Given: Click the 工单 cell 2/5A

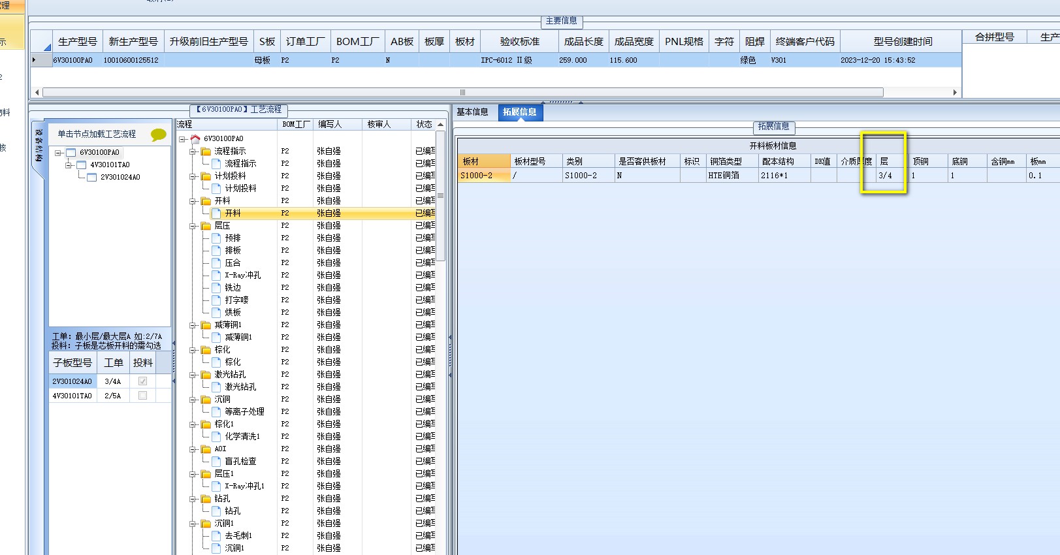Looking at the screenshot, I should click(x=113, y=396).
